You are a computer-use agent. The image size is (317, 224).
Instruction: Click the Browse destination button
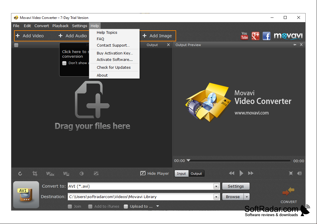(x=233, y=197)
